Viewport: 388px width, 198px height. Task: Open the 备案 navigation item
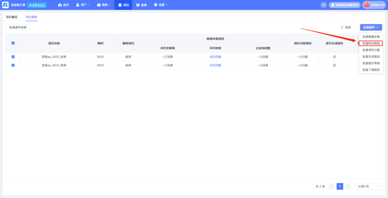coord(141,5)
